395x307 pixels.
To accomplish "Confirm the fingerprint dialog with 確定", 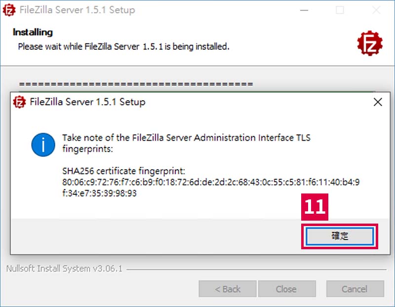I will coord(340,236).
